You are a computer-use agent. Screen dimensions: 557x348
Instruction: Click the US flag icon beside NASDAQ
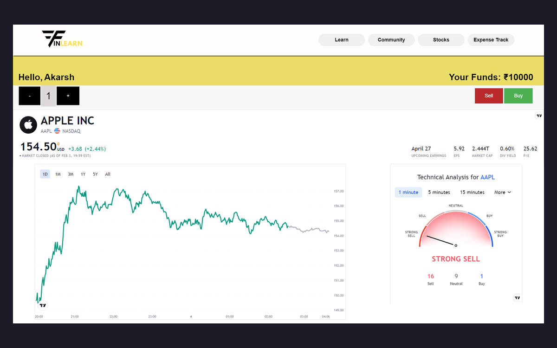click(57, 131)
